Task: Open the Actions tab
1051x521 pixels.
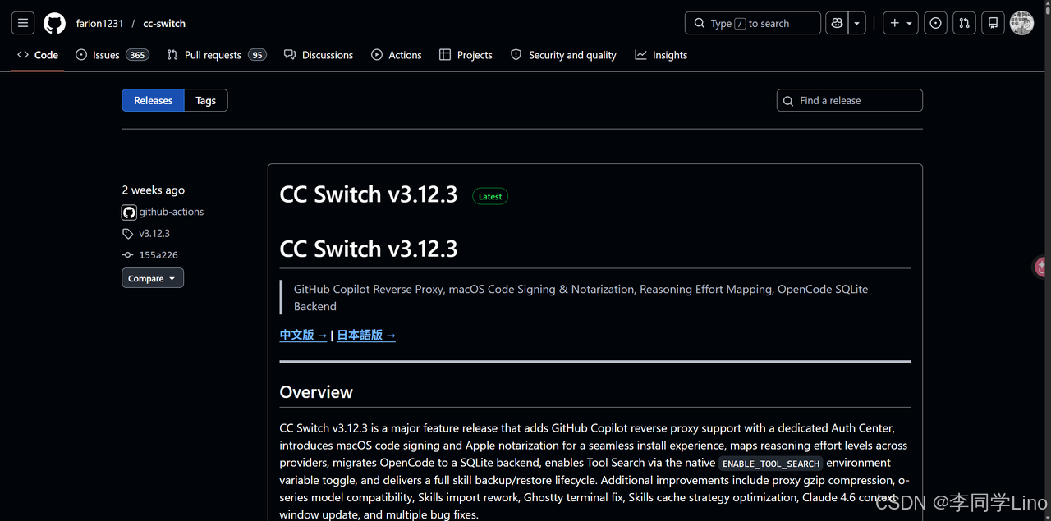Action: (397, 55)
